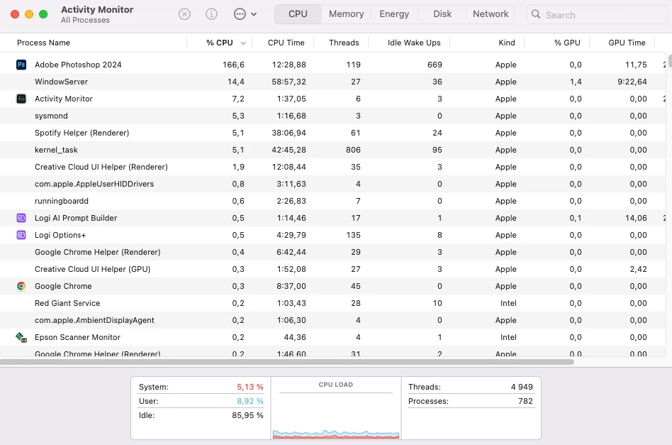Click the Epson Scanner Monitor icon
The image size is (672, 445).
21,337
